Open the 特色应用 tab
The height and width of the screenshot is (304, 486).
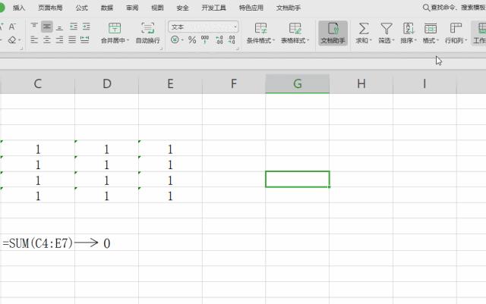pyautogui.click(x=251, y=8)
